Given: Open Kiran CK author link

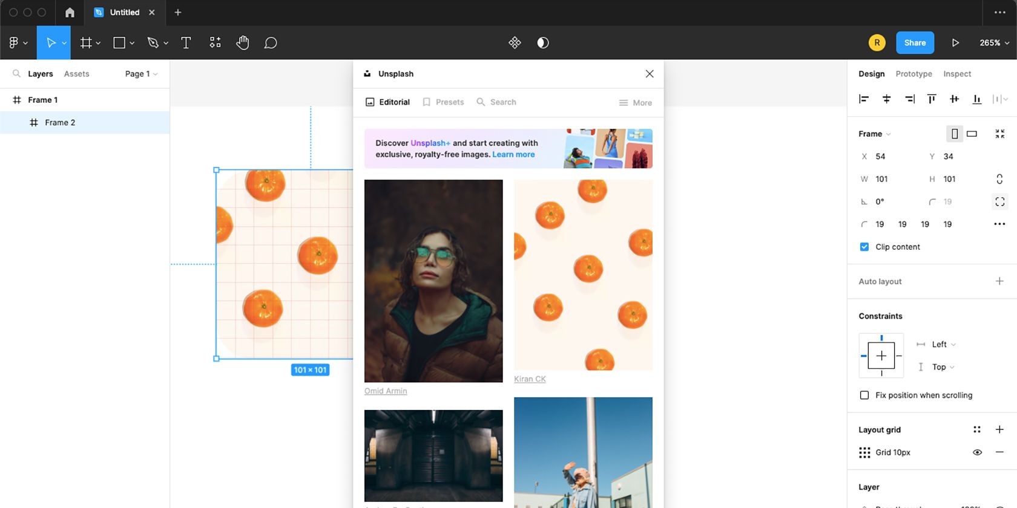Looking at the screenshot, I should point(530,379).
